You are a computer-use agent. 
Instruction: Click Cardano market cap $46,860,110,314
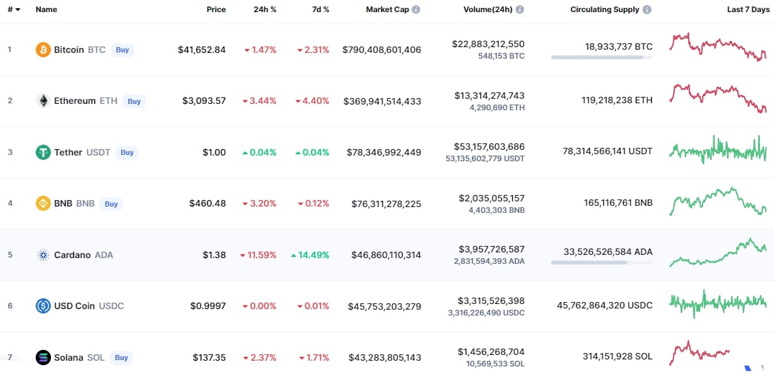click(x=386, y=255)
